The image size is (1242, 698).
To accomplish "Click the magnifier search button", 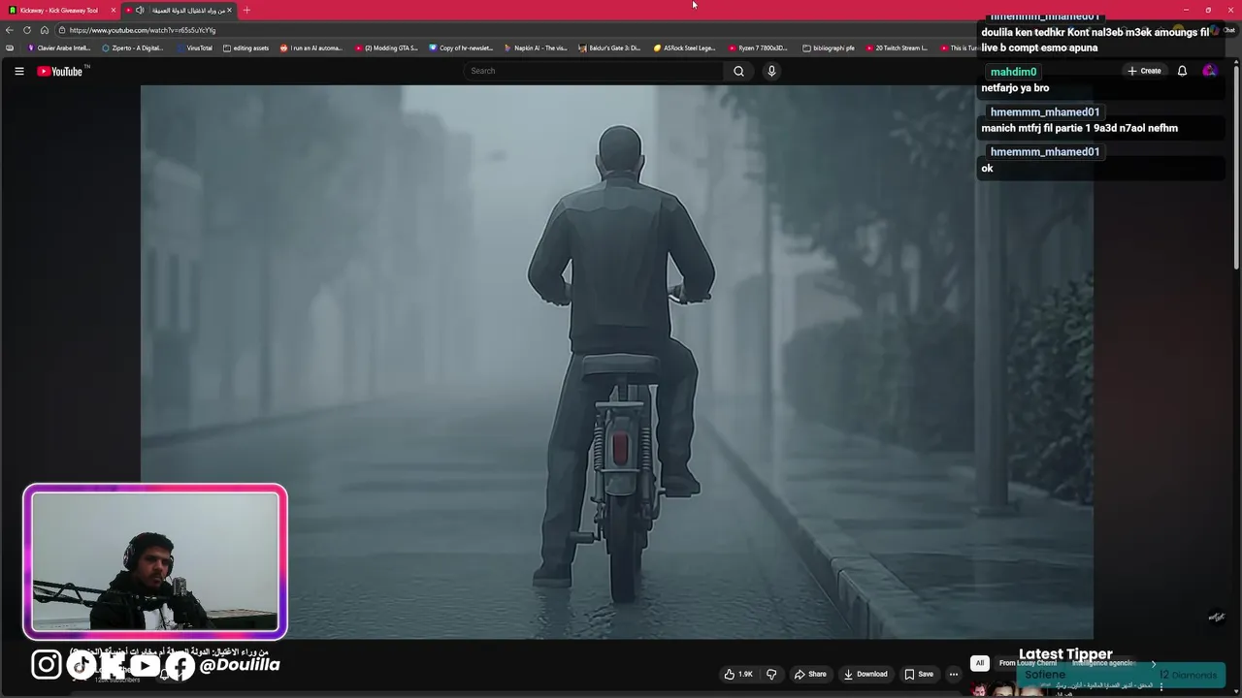I will 738,71.
